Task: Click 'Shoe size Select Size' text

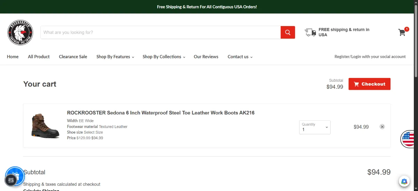Action: point(85,132)
